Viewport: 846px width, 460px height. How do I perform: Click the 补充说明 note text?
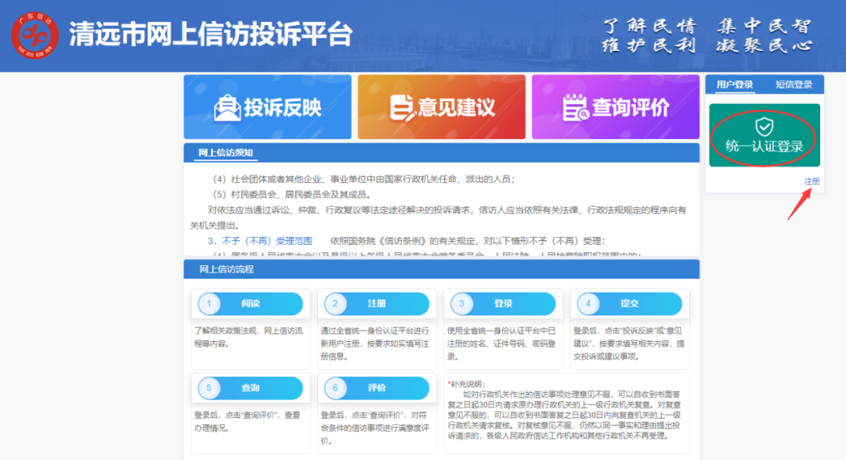click(x=564, y=410)
